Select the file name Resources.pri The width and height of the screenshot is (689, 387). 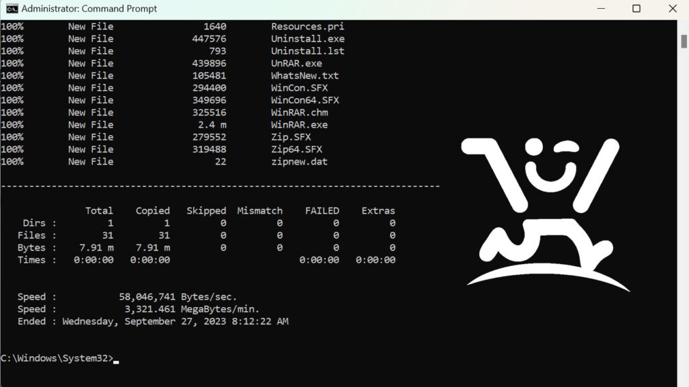click(307, 26)
